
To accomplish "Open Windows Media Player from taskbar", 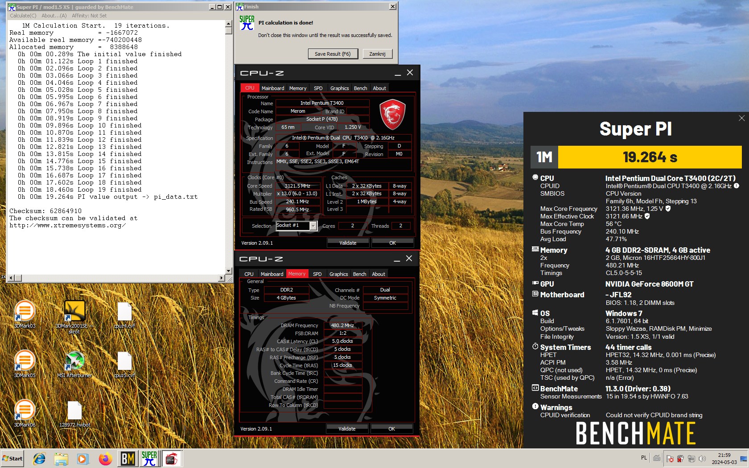I will (83, 459).
